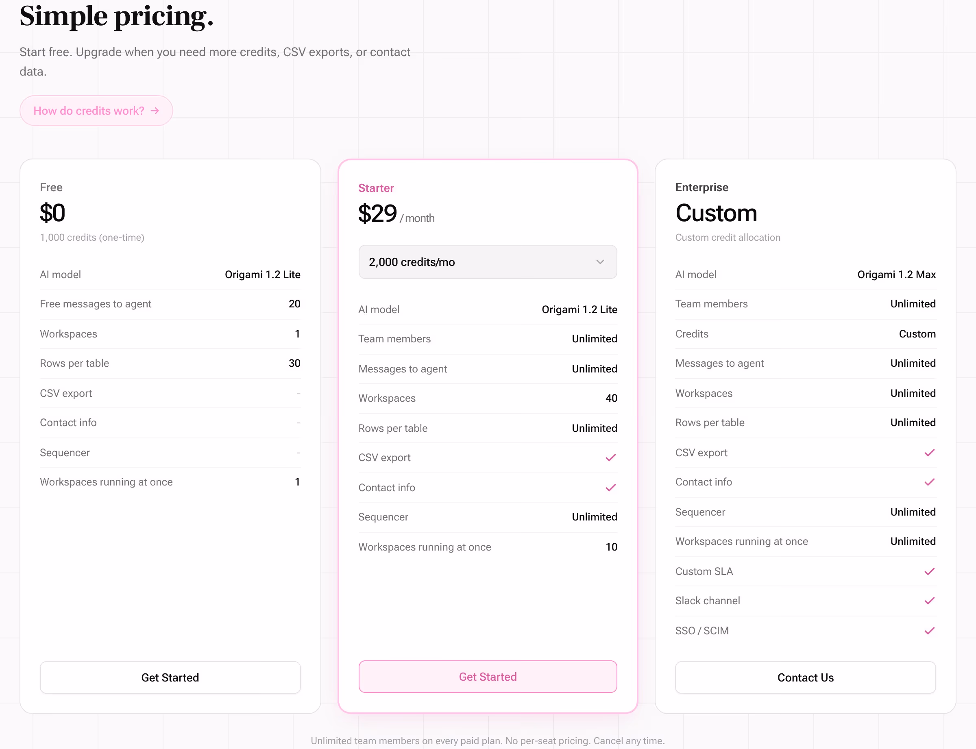Click the Starter 'Team members' label
The height and width of the screenshot is (749, 976).
coord(394,338)
